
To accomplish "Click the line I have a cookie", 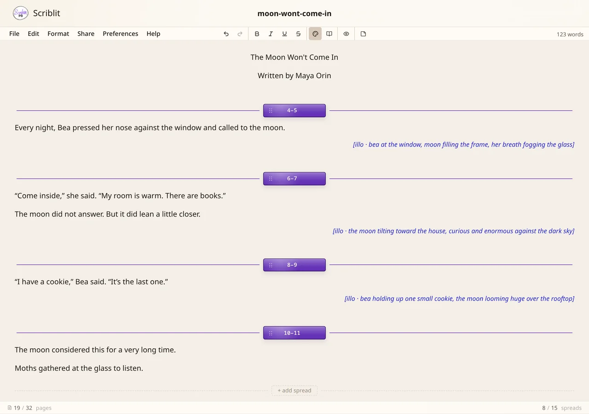I will pyautogui.click(x=91, y=282).
